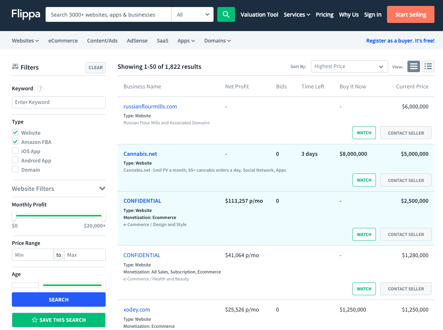Image resolution: width=443 pixels, height=330 pixels.
Task: Watch the $41,064 p/mo CONFIDENTIAL listing
Action: (x=364, y=289)
